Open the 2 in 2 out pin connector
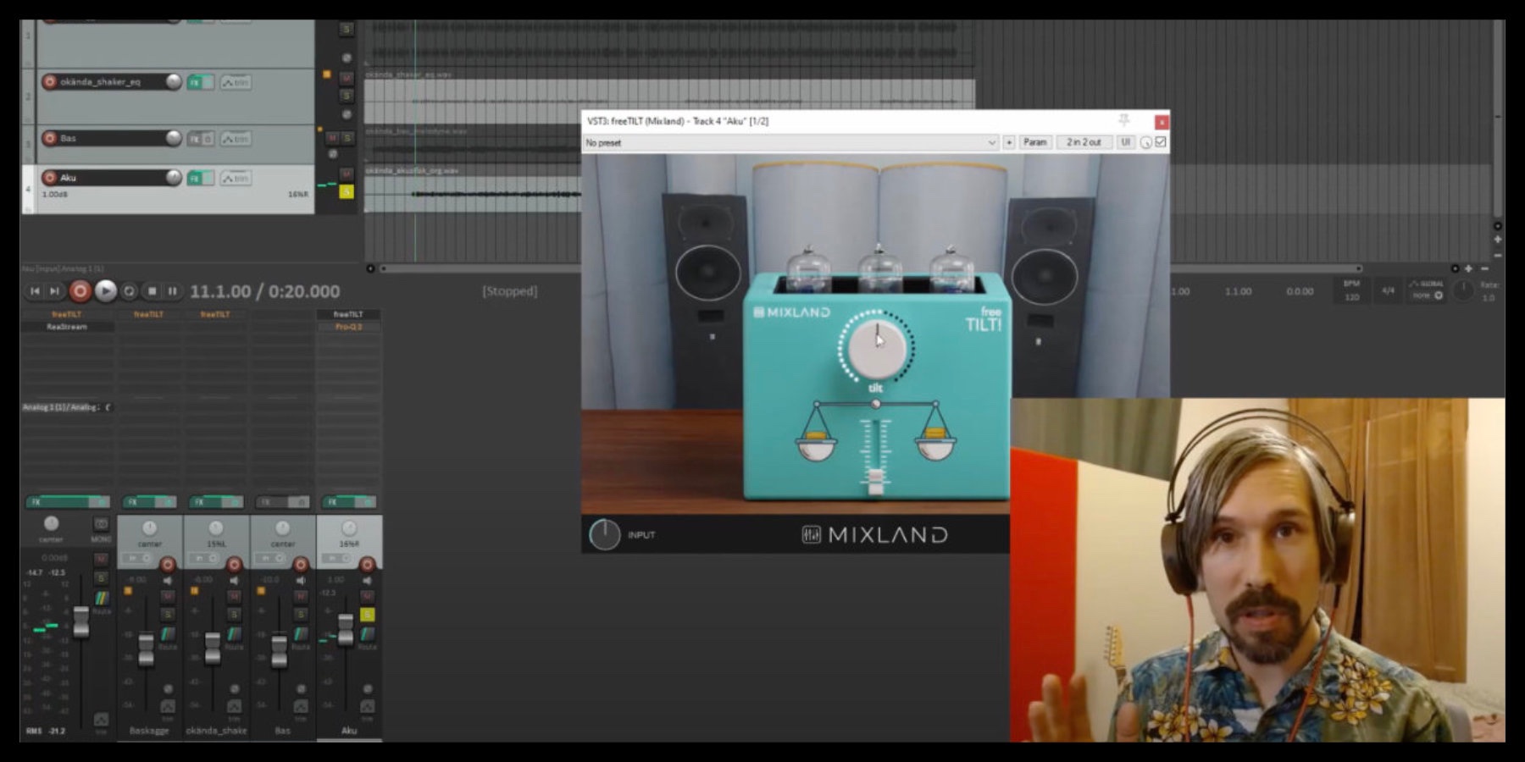The height and width of the screenshot is (762, 1525). (1083, 142)
